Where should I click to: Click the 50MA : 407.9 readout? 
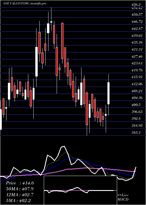tap(20, 189)
